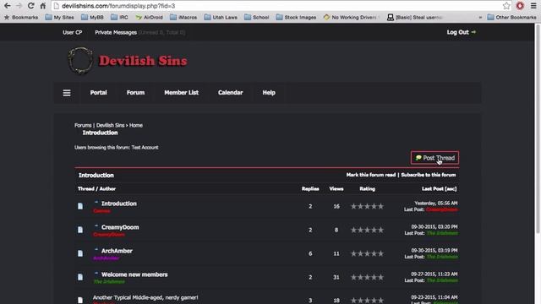
Task: Click Log Out
Action: pos(461,32)
